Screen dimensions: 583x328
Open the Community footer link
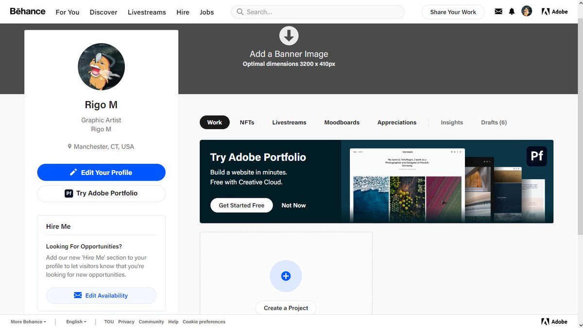151,322
